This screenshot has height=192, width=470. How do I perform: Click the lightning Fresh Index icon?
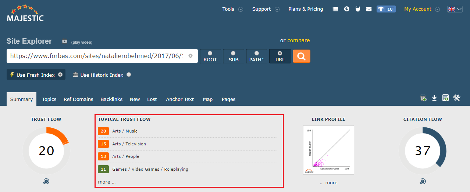(13, 75)
